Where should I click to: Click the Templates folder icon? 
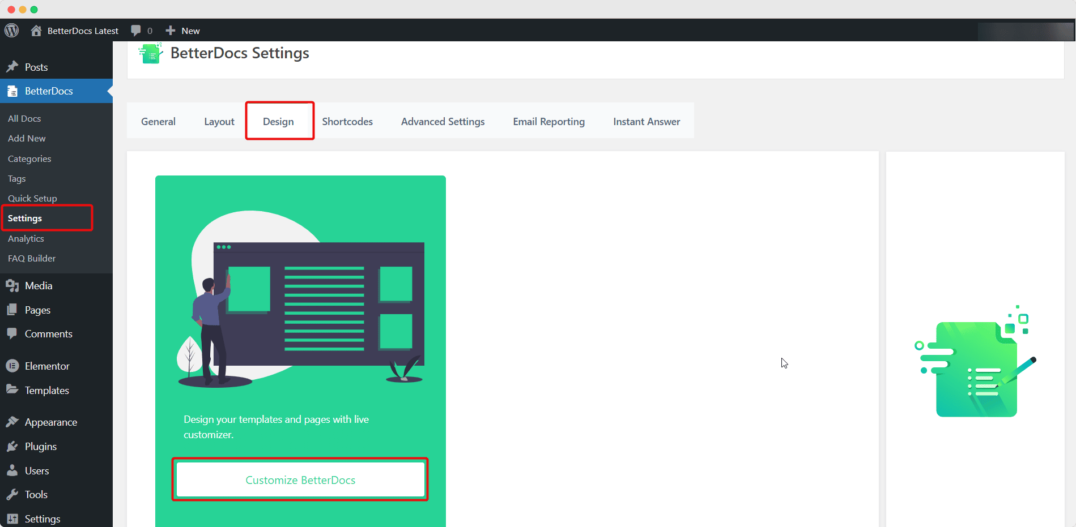(12, 390)
